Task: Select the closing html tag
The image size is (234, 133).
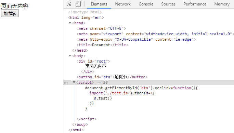Action: 76,130
